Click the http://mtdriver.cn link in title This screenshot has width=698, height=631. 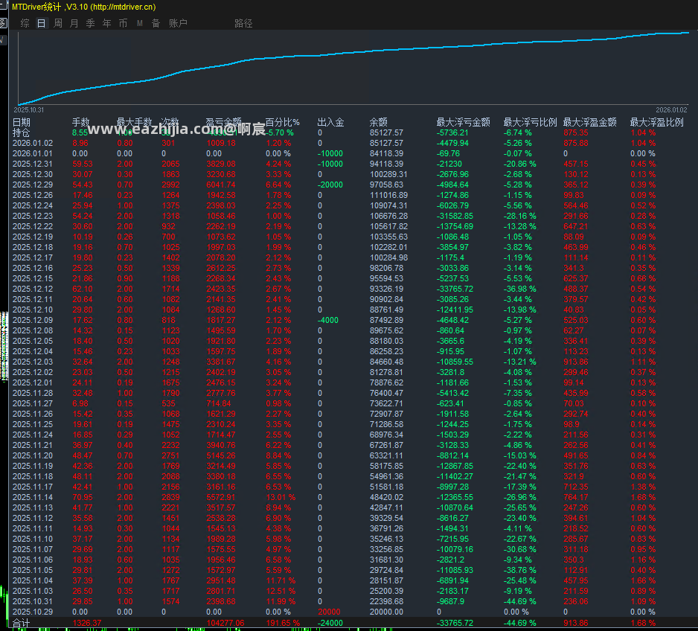click(124, 7)
